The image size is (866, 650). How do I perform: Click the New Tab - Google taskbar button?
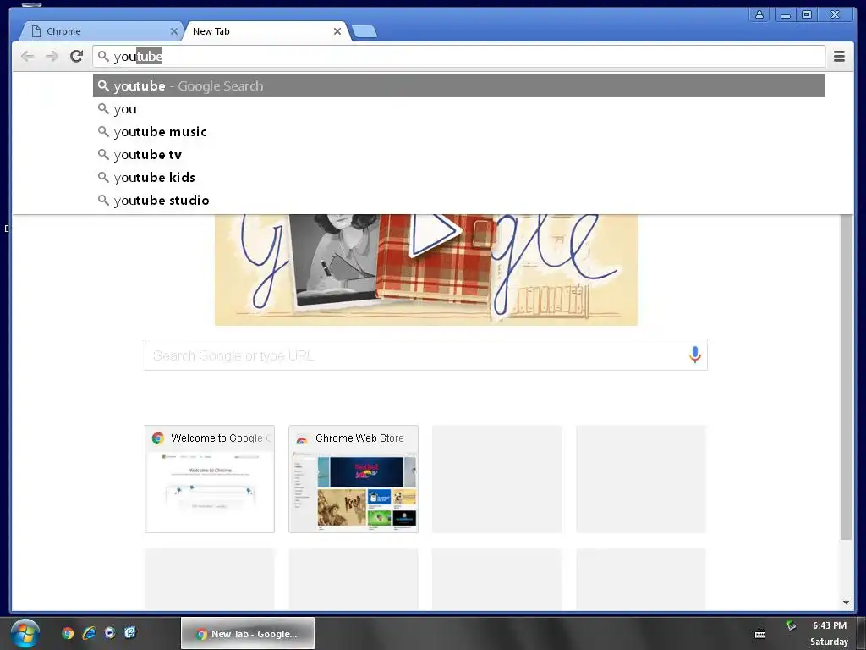tap(248, 633)
